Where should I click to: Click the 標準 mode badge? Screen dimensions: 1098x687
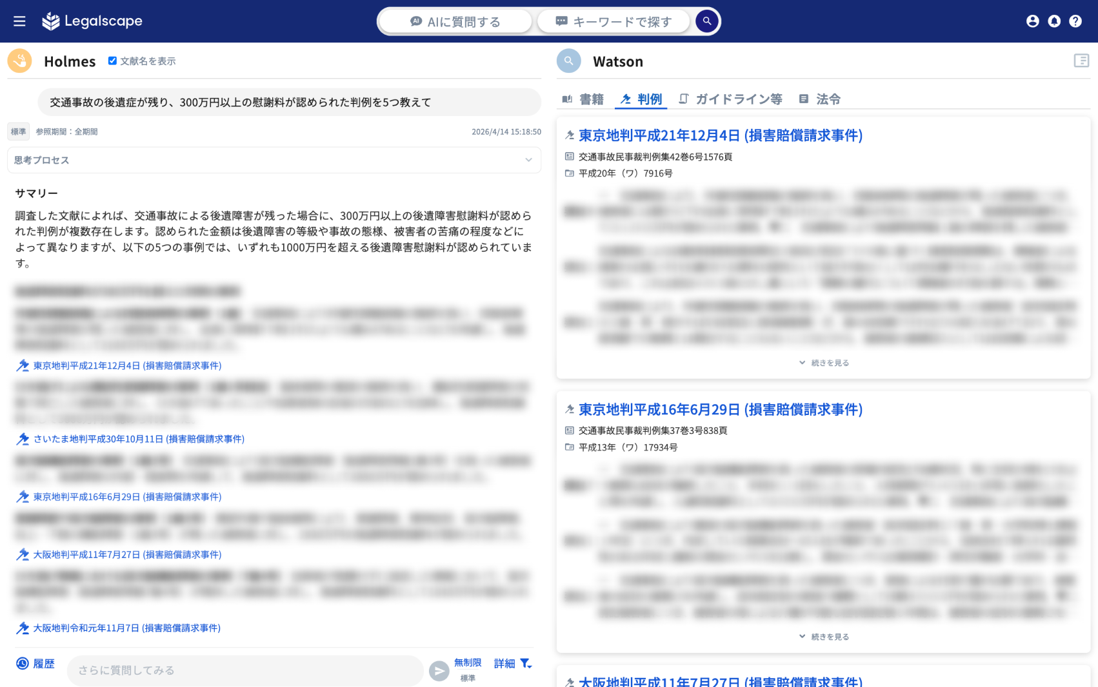tap(19, 131)
